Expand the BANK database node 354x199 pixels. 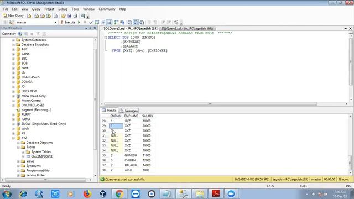coord(13,54)
